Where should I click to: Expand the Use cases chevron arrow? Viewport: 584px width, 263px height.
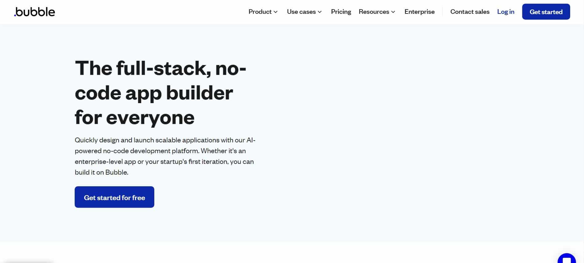(320, 12)
